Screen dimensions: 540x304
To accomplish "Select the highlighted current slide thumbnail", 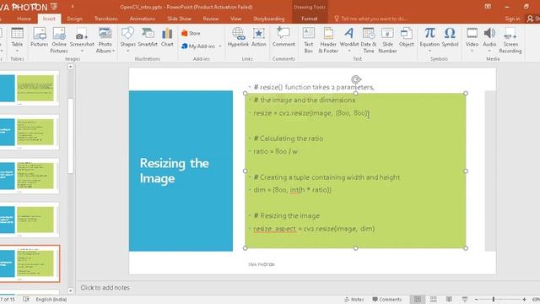I will (x=30, y=263).
